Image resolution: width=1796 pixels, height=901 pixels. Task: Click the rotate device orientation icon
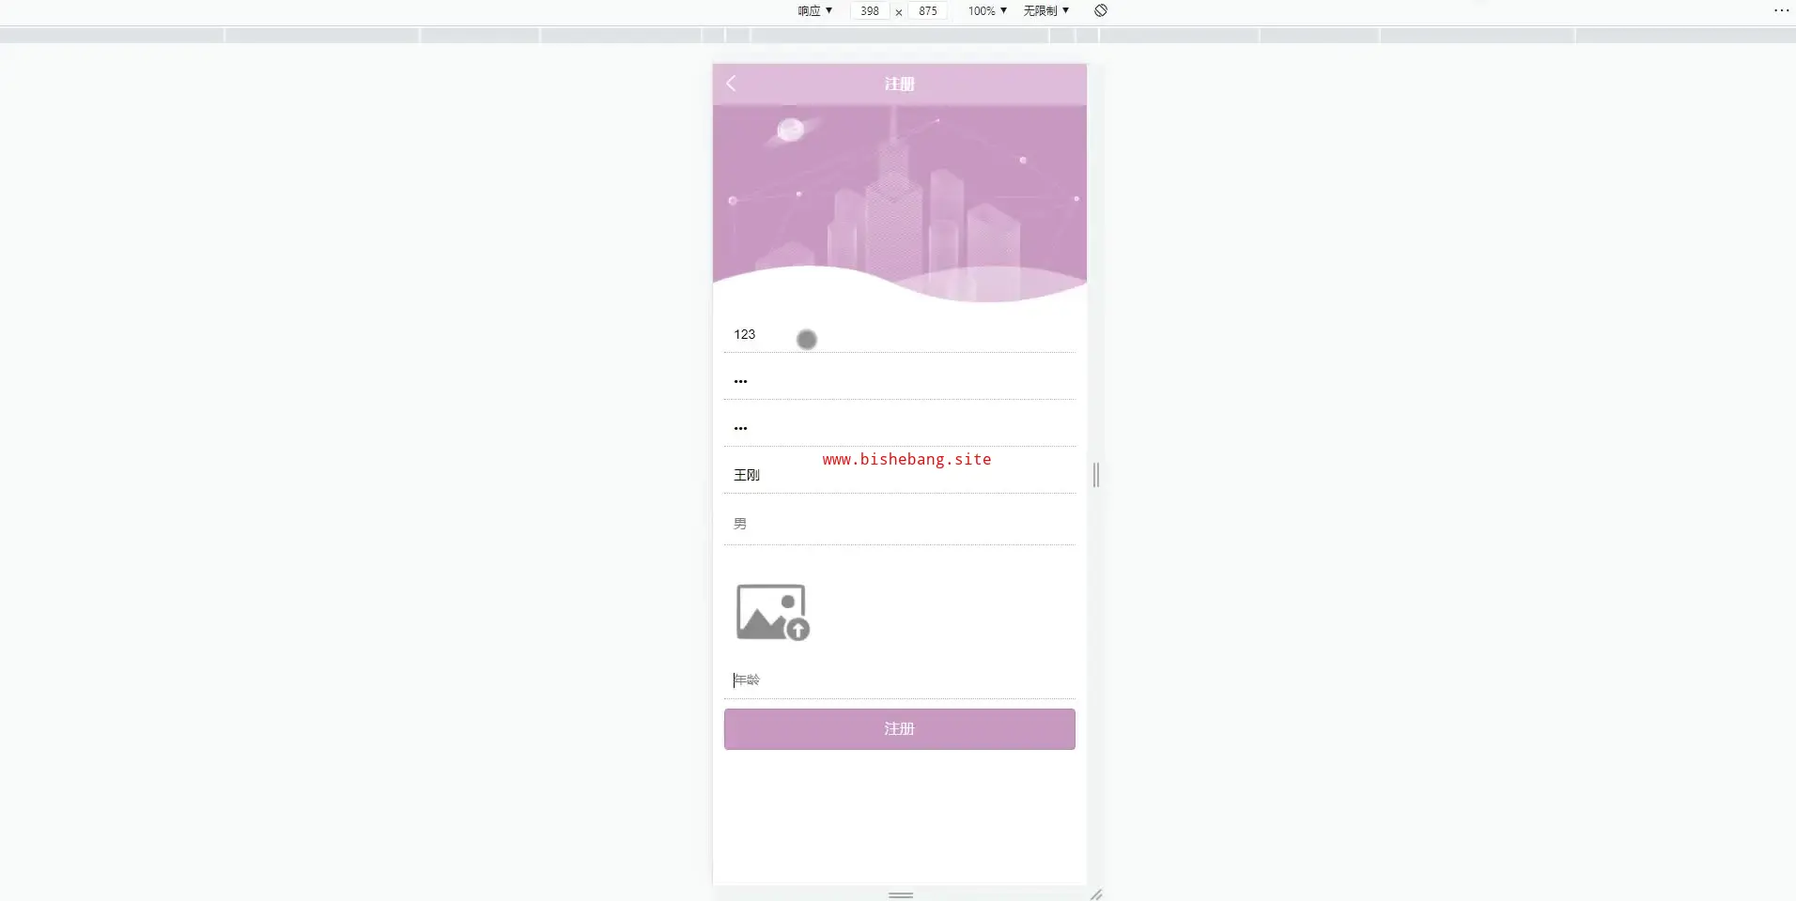[x=1101, y=10]
